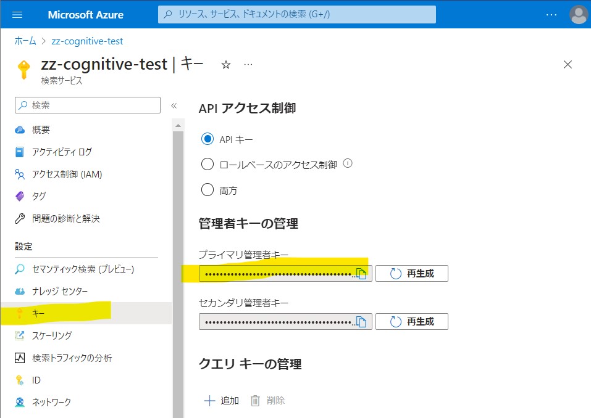Click the sidebar 検索 filter box
591x418 pixels.
pyautogui.click(x=88, y=105)
